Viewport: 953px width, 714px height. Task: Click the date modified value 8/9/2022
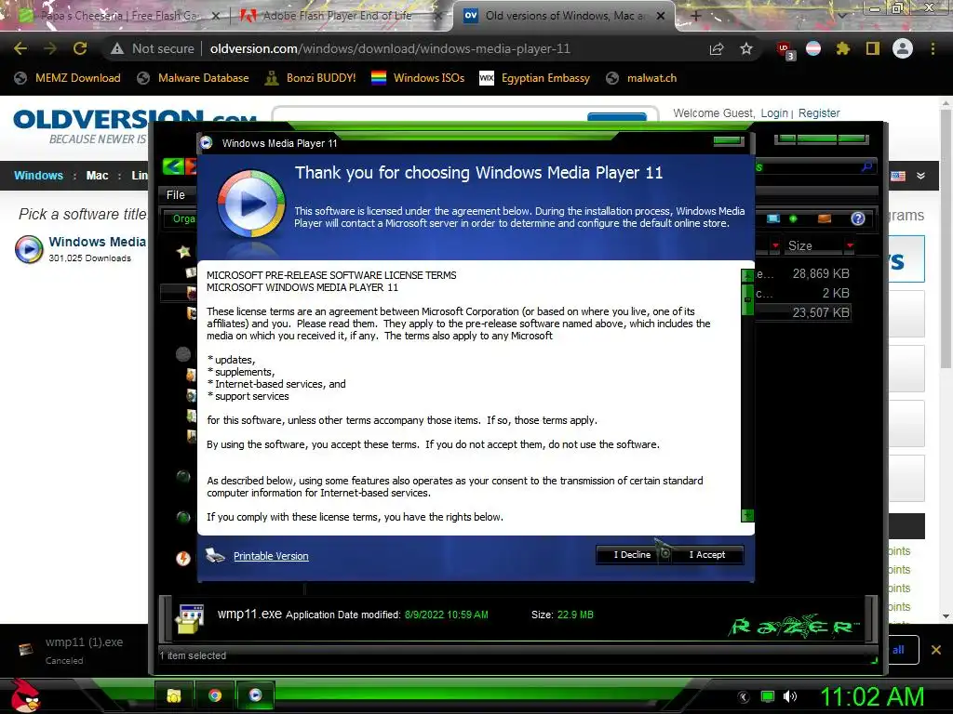pos(446,615)
